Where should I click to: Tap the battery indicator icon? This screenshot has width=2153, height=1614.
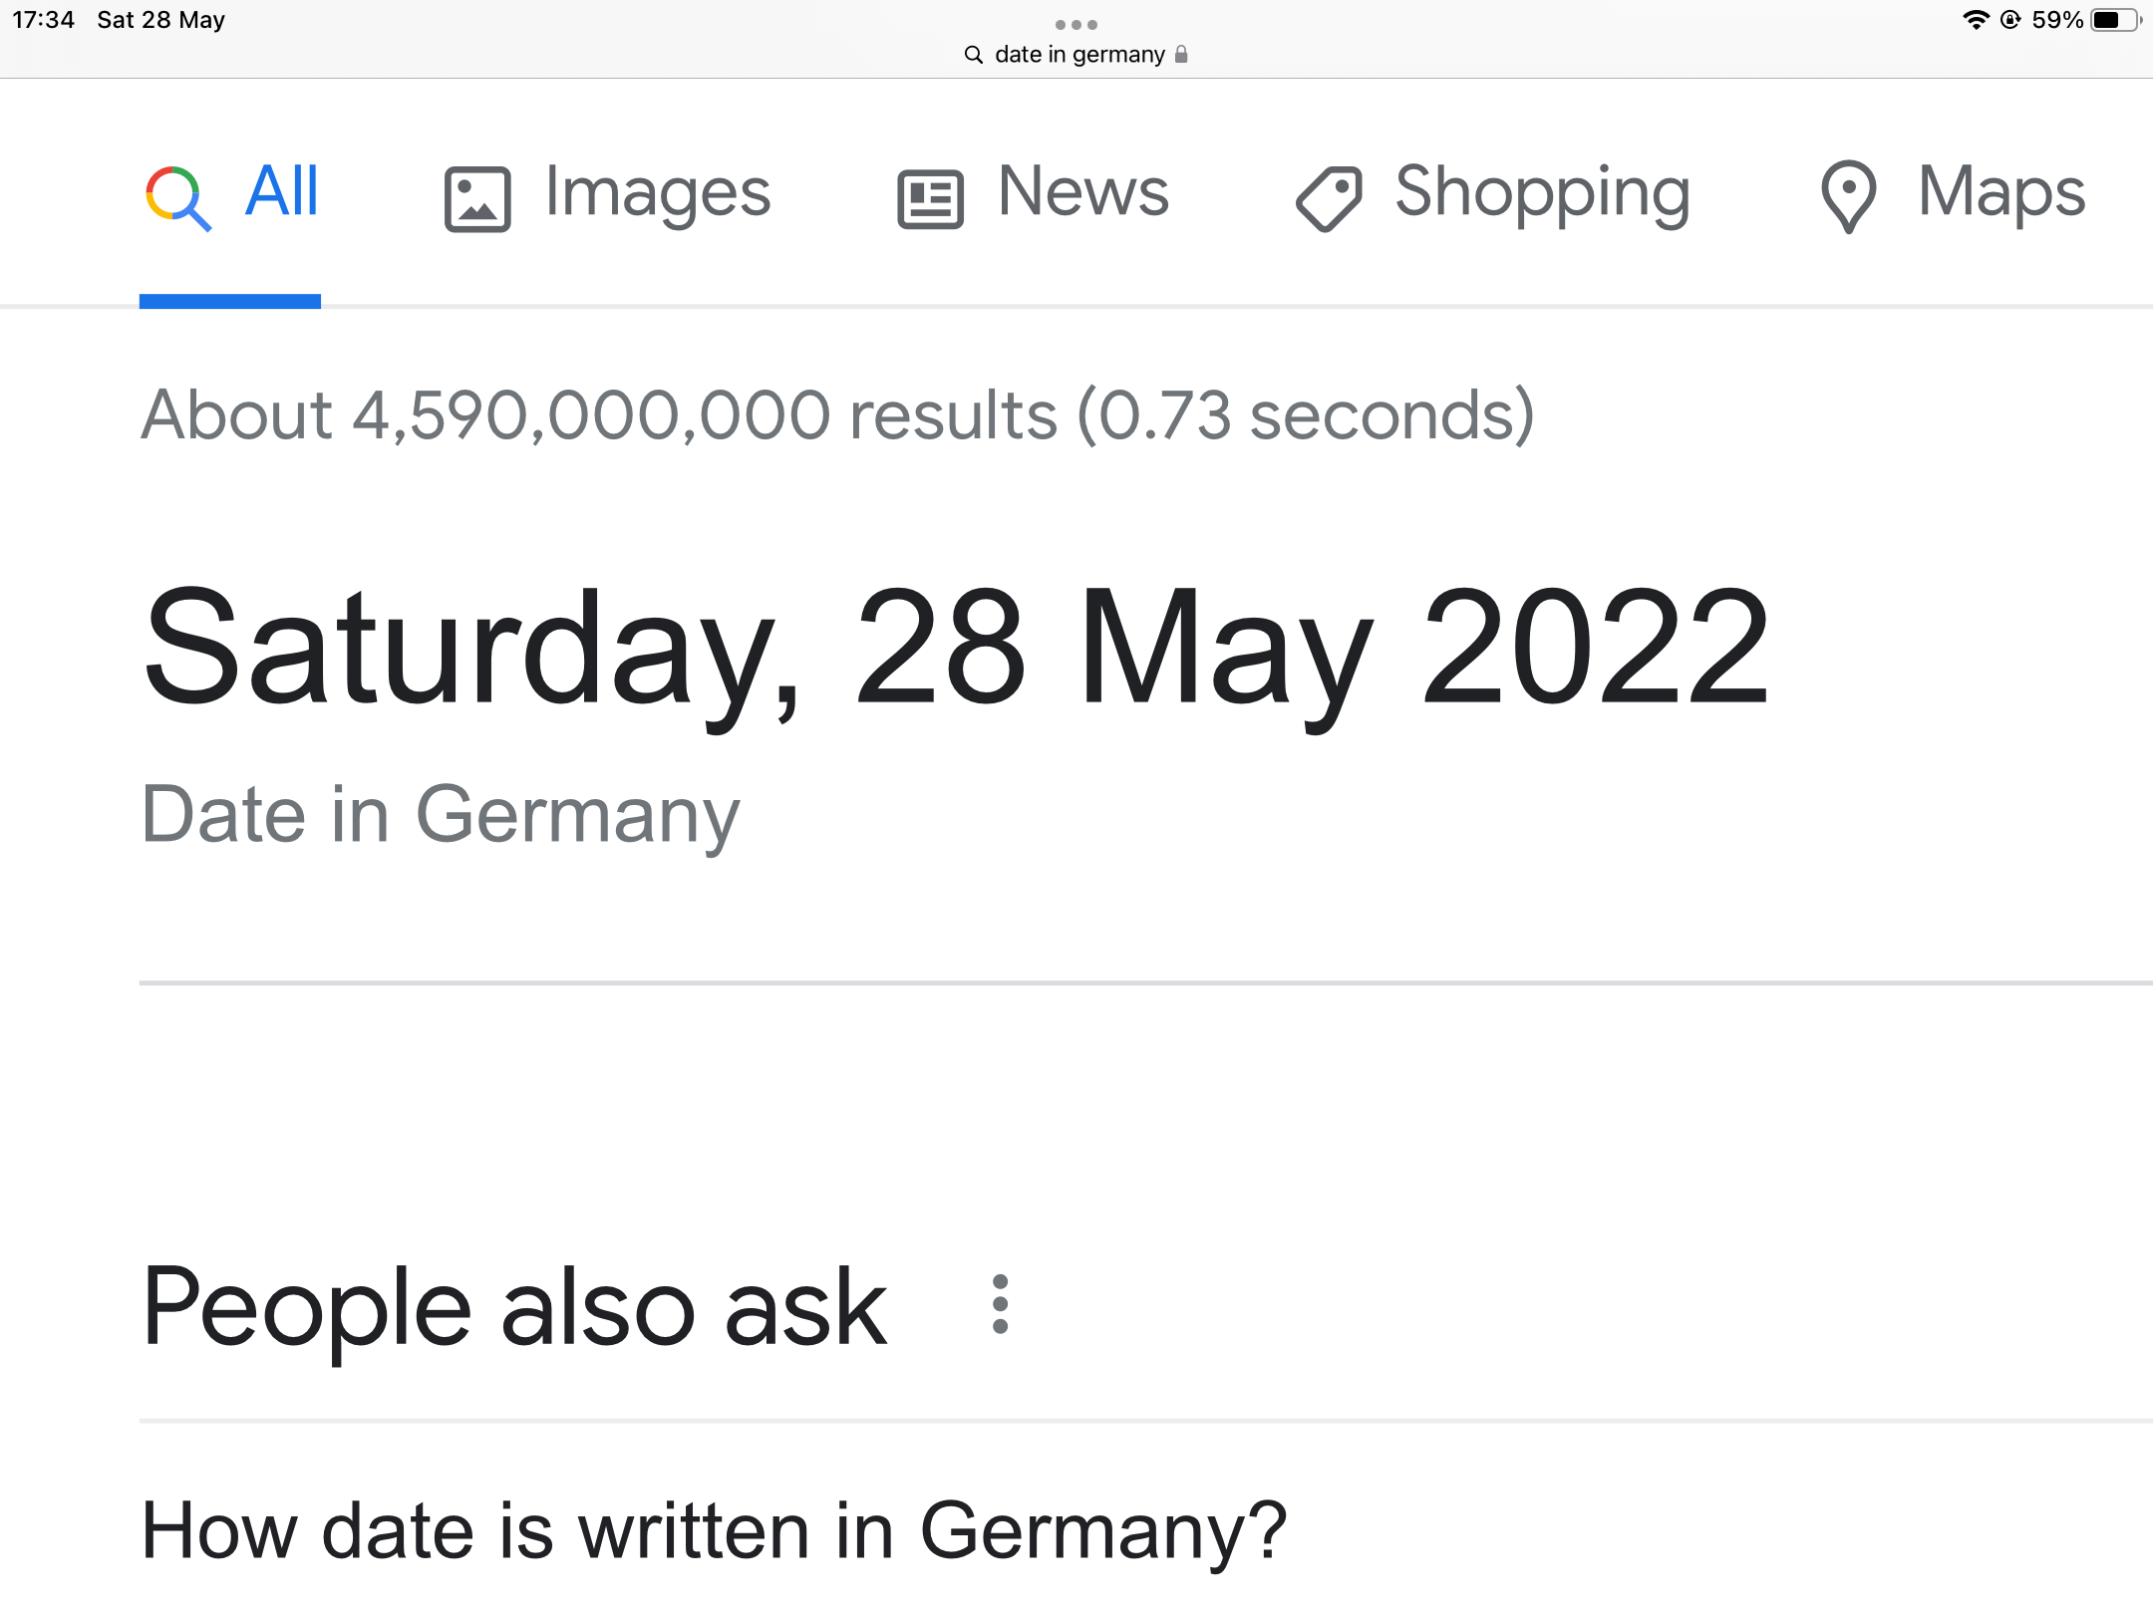(2115, 20)
